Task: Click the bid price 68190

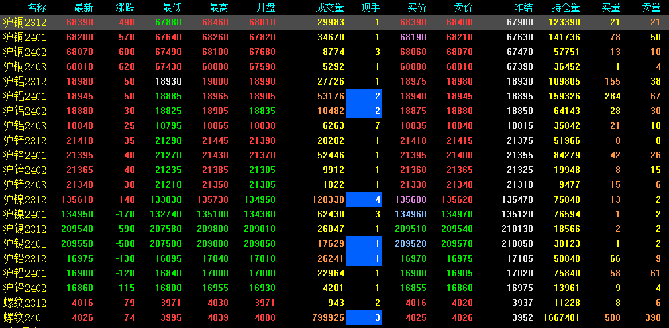Action: (x=414, y=38)
